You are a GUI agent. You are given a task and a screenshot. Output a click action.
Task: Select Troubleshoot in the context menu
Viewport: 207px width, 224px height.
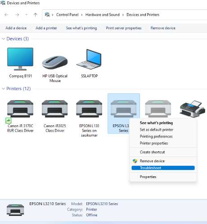pyautogui.click(x=163, y=168)
